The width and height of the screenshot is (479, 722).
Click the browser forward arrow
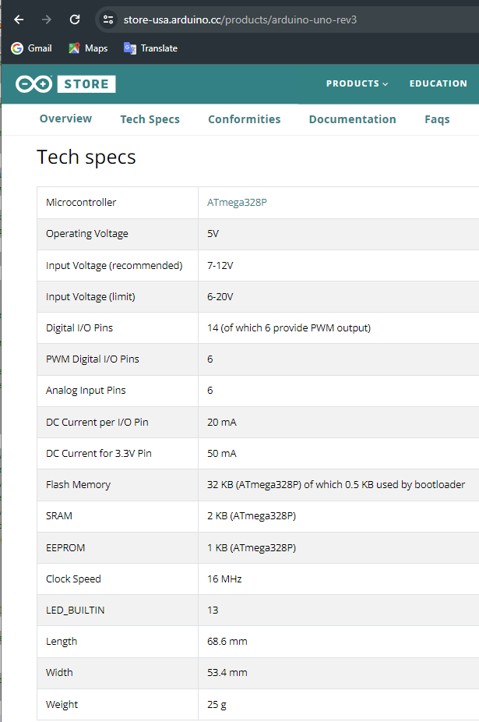coord(47,19)
